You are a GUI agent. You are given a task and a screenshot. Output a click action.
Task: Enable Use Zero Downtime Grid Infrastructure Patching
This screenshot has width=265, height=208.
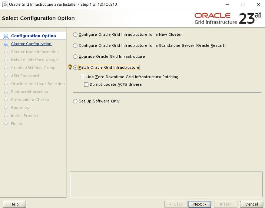83,77
